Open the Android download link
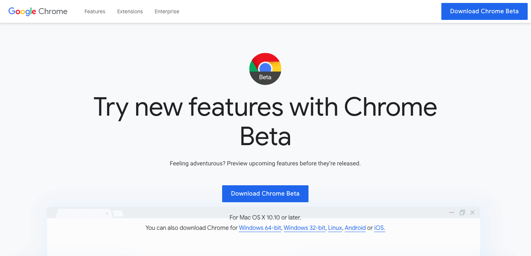531x256 pixels. point(355,228)
